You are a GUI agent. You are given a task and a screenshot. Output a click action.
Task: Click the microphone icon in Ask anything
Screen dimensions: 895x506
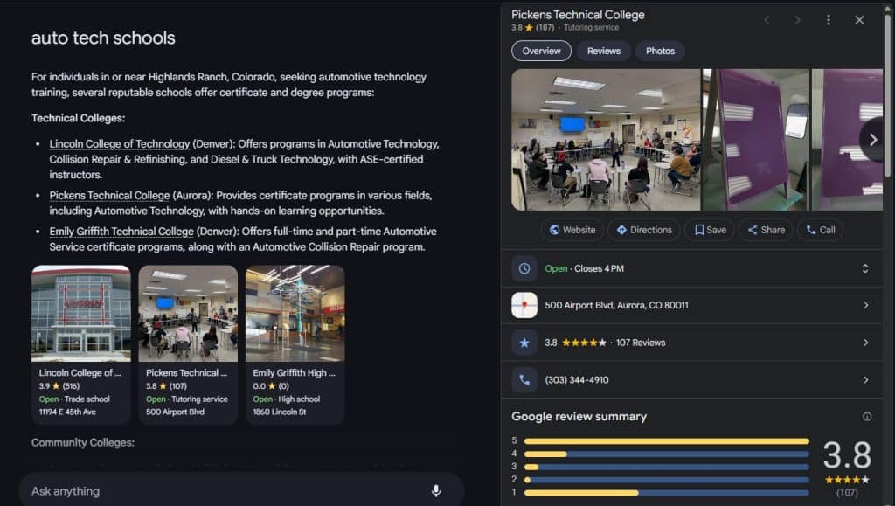click(x=436, y=490)
